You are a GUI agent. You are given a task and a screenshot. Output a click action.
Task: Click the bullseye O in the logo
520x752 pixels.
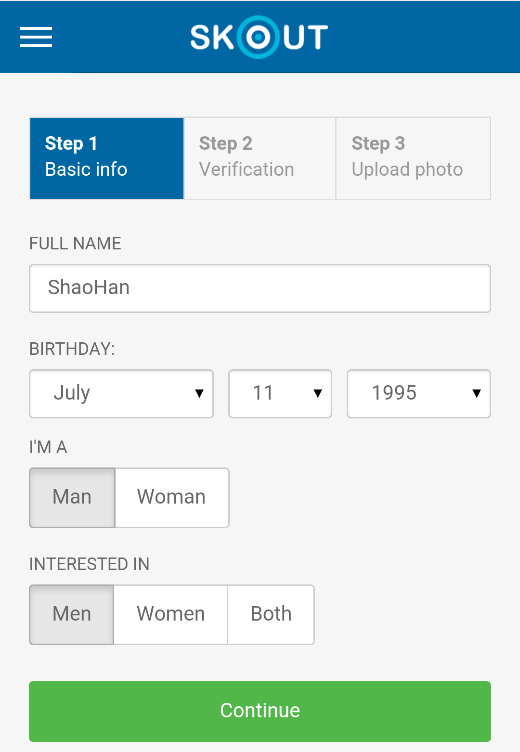tap(259, 37)
